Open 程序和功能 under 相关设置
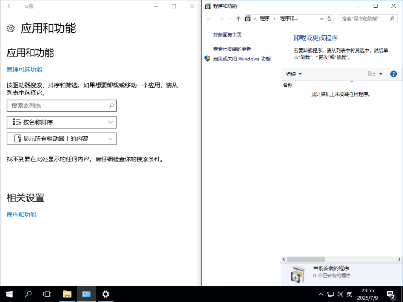403x302 pixels. [21, 214]
